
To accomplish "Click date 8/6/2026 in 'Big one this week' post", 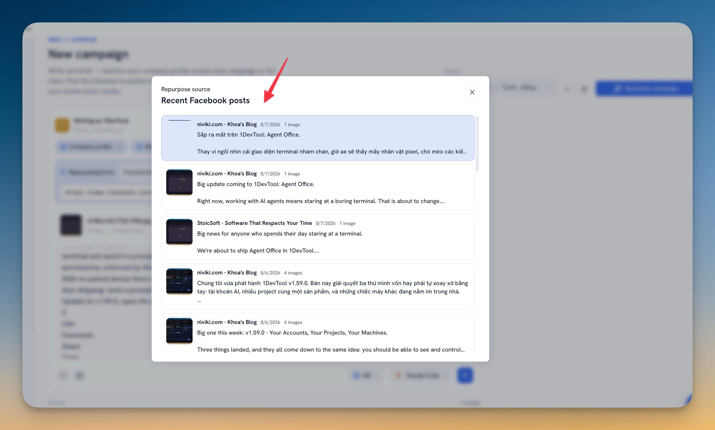I will (270, 322).
